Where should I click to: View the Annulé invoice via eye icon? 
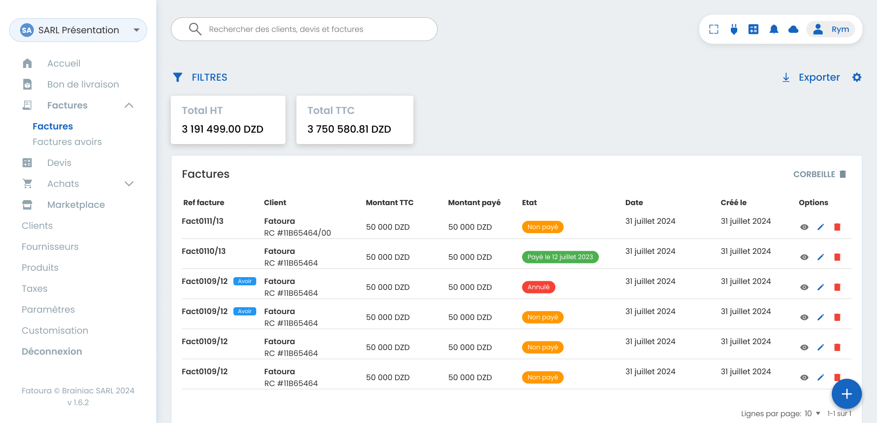pyautogui.click(x=804, y=287)
